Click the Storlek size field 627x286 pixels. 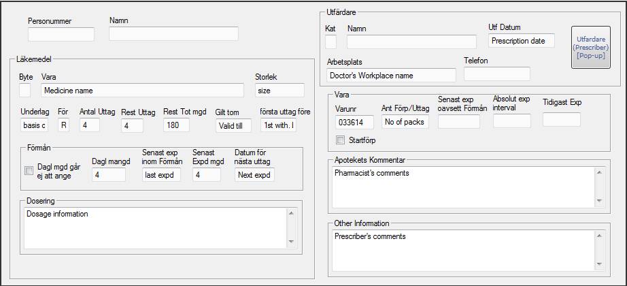tap(279, 91)
